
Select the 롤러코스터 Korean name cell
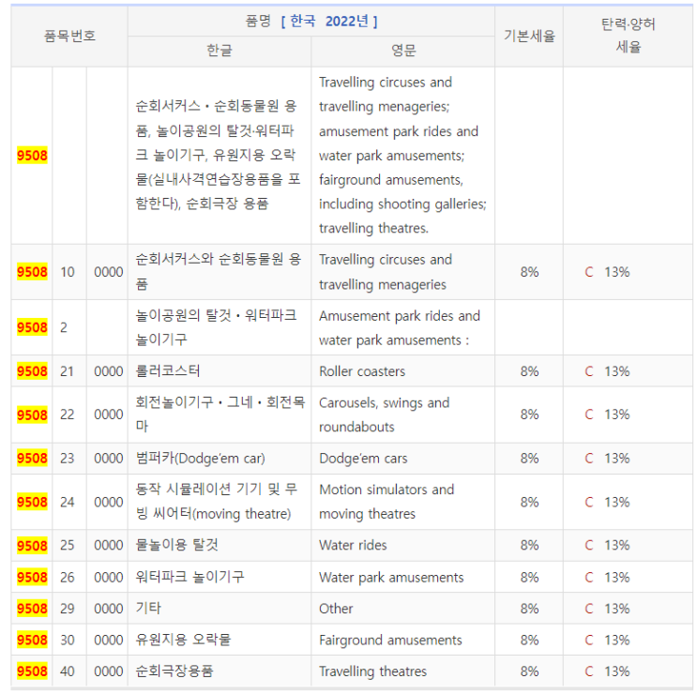tap(168, 371)
